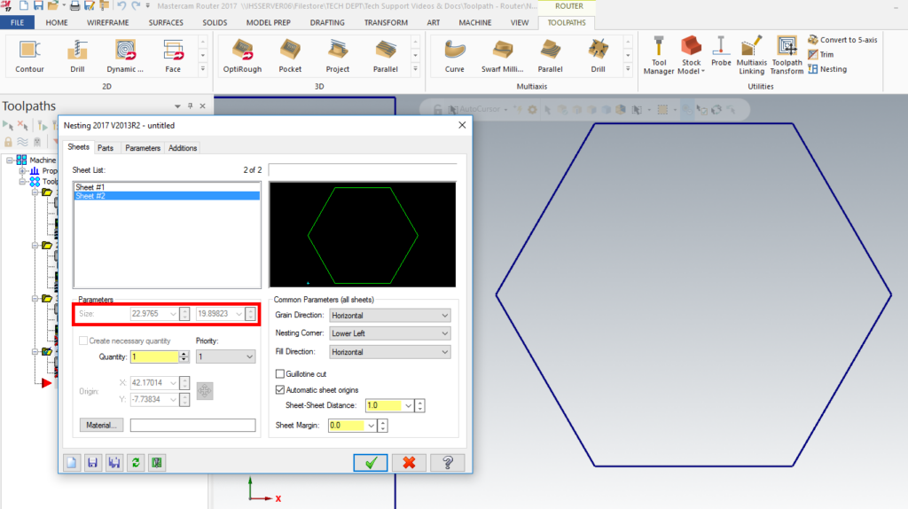
Task: Expand the 3D toolpath gallery
Action: click(415, 69)
